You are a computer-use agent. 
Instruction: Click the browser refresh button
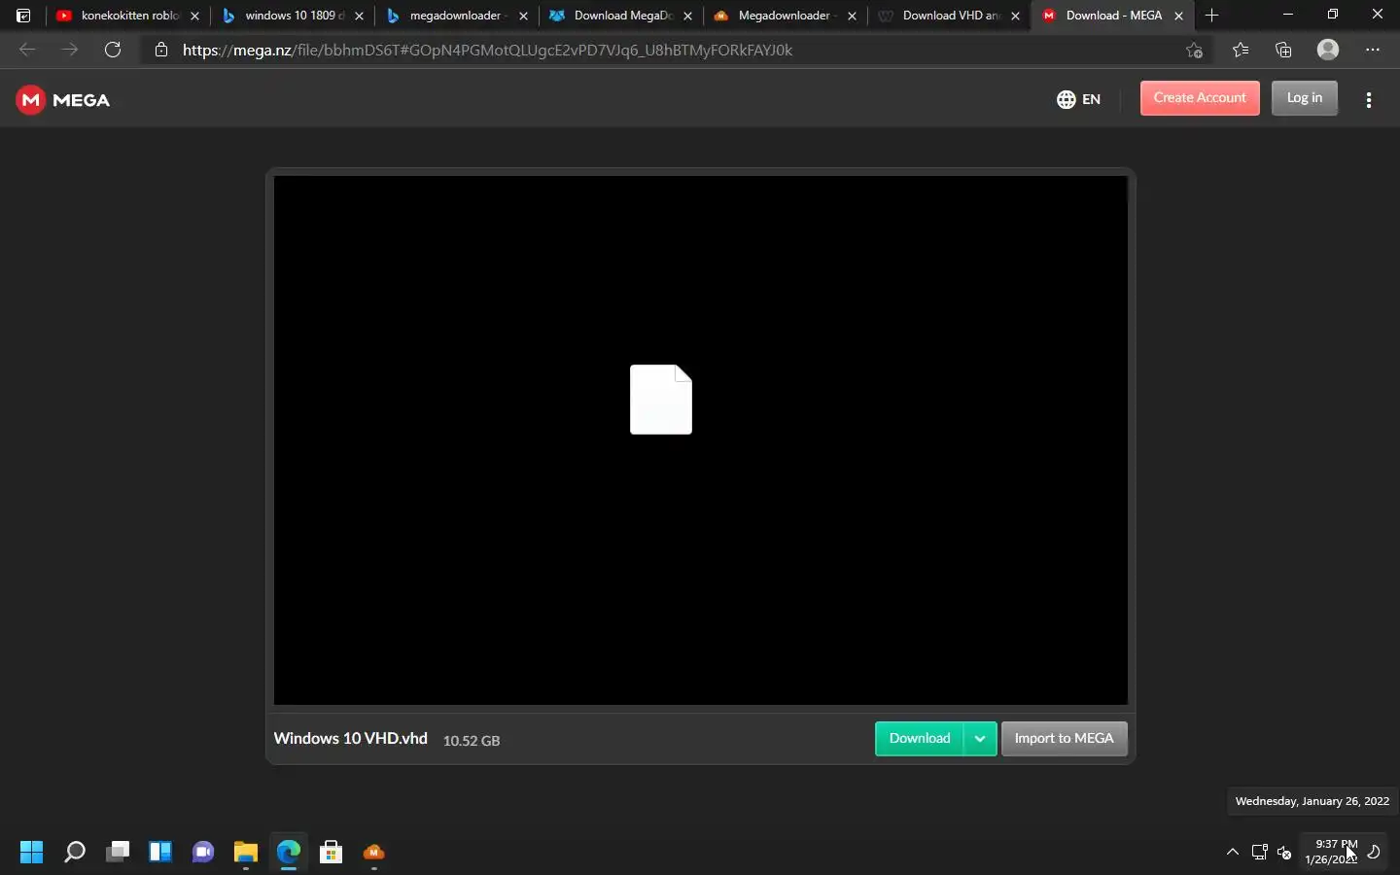tap(113, 50)
